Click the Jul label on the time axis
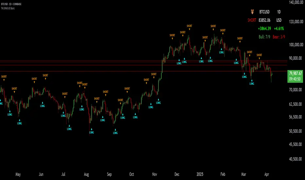 63,174
